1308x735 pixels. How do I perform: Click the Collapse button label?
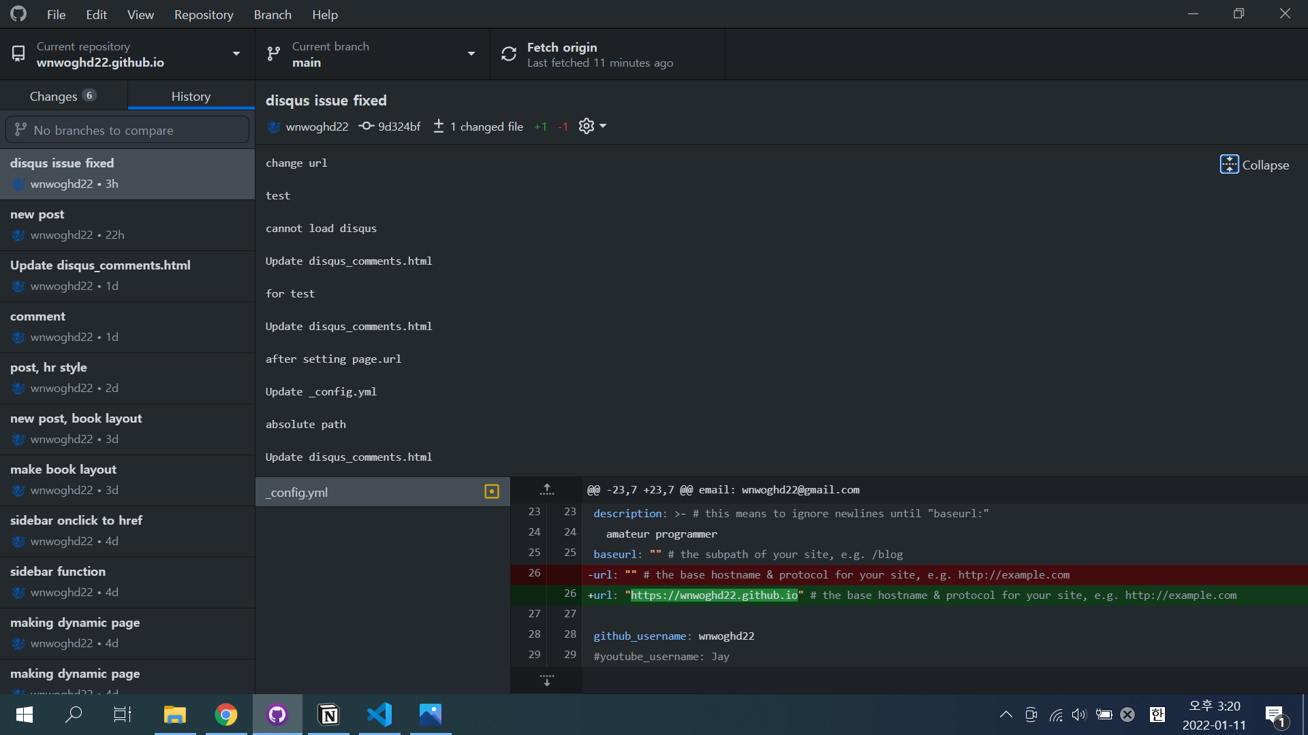click(x=1265, y=165)
